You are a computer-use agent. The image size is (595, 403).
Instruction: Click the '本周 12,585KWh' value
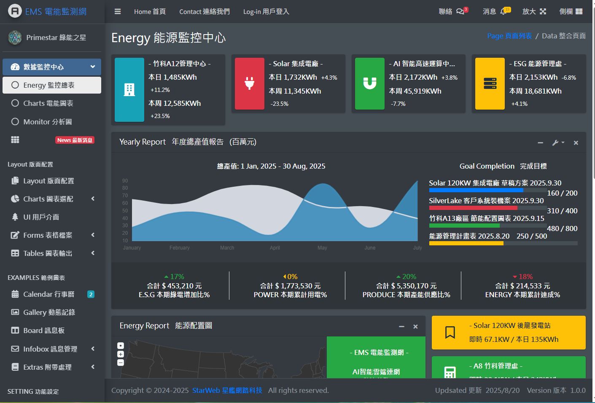click(175, 103)
